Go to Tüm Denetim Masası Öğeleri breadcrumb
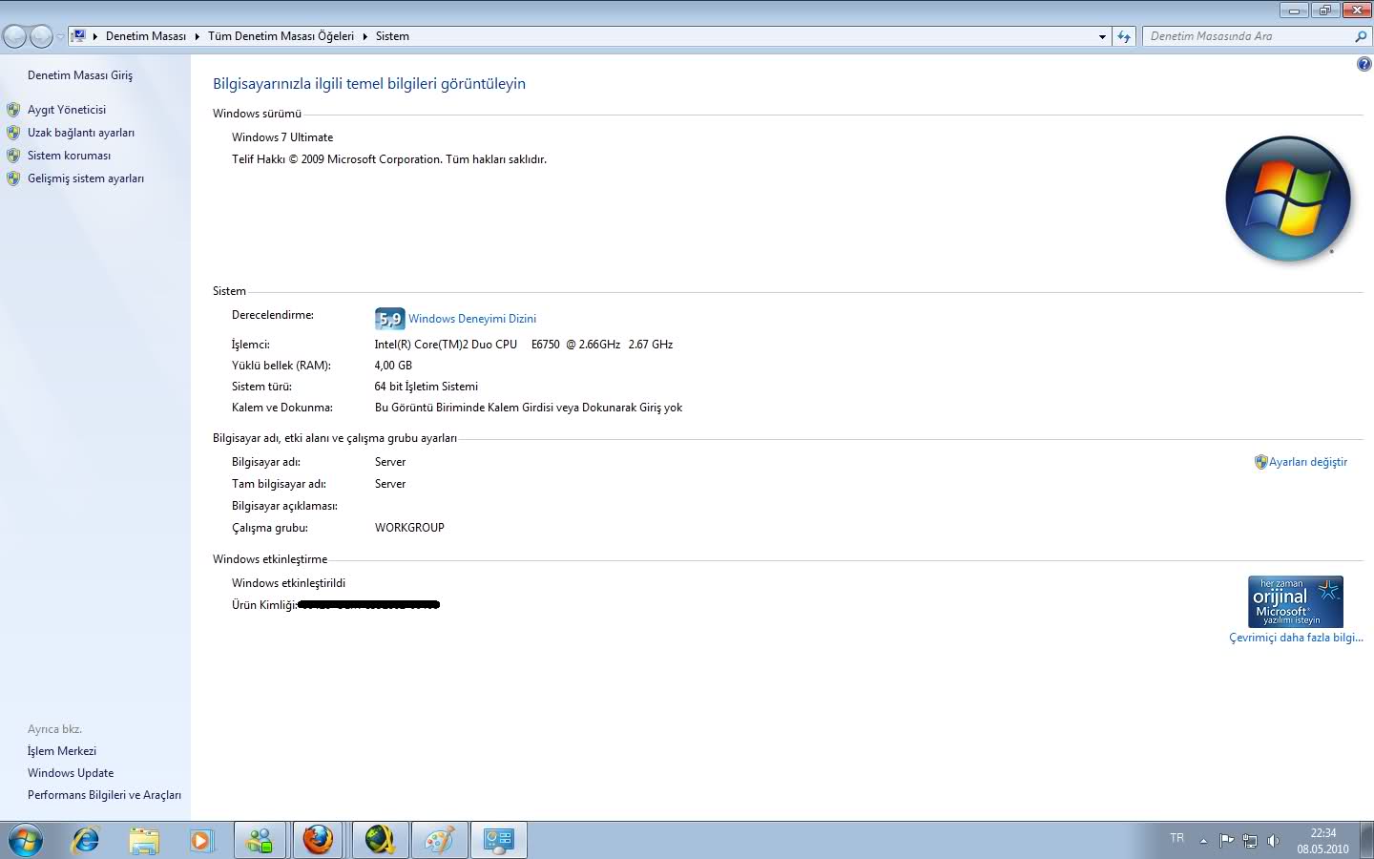 (x=281, y=36)
